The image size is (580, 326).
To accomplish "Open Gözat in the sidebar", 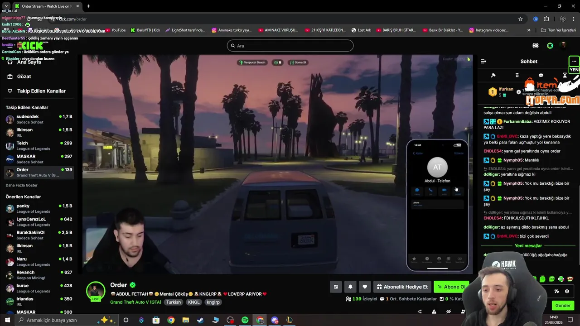I will pyautogui.click(x=24, y=77).
